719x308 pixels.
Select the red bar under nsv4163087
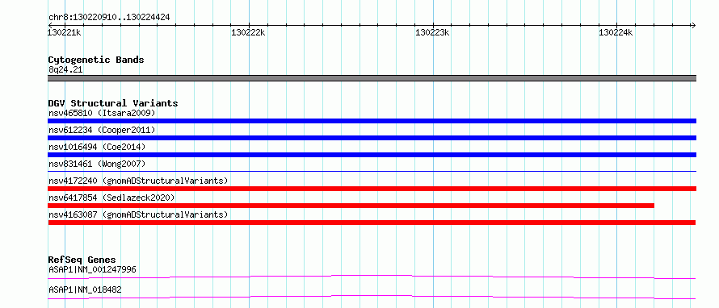(x=372, y=223)
